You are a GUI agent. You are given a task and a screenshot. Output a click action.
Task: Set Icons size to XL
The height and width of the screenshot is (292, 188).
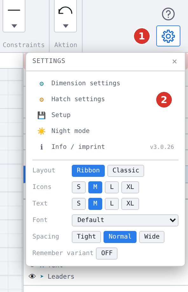click(x=130, y=187)
